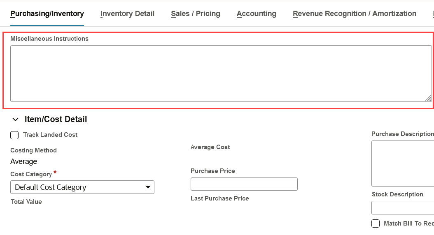
Task: Collapse the Item/Cost Detail section
Action: (16, 119)
